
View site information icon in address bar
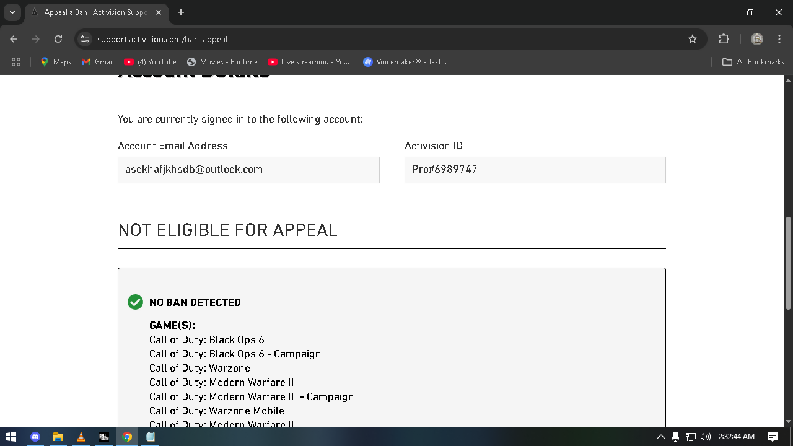pyautogui.click(x=85, y=39)
